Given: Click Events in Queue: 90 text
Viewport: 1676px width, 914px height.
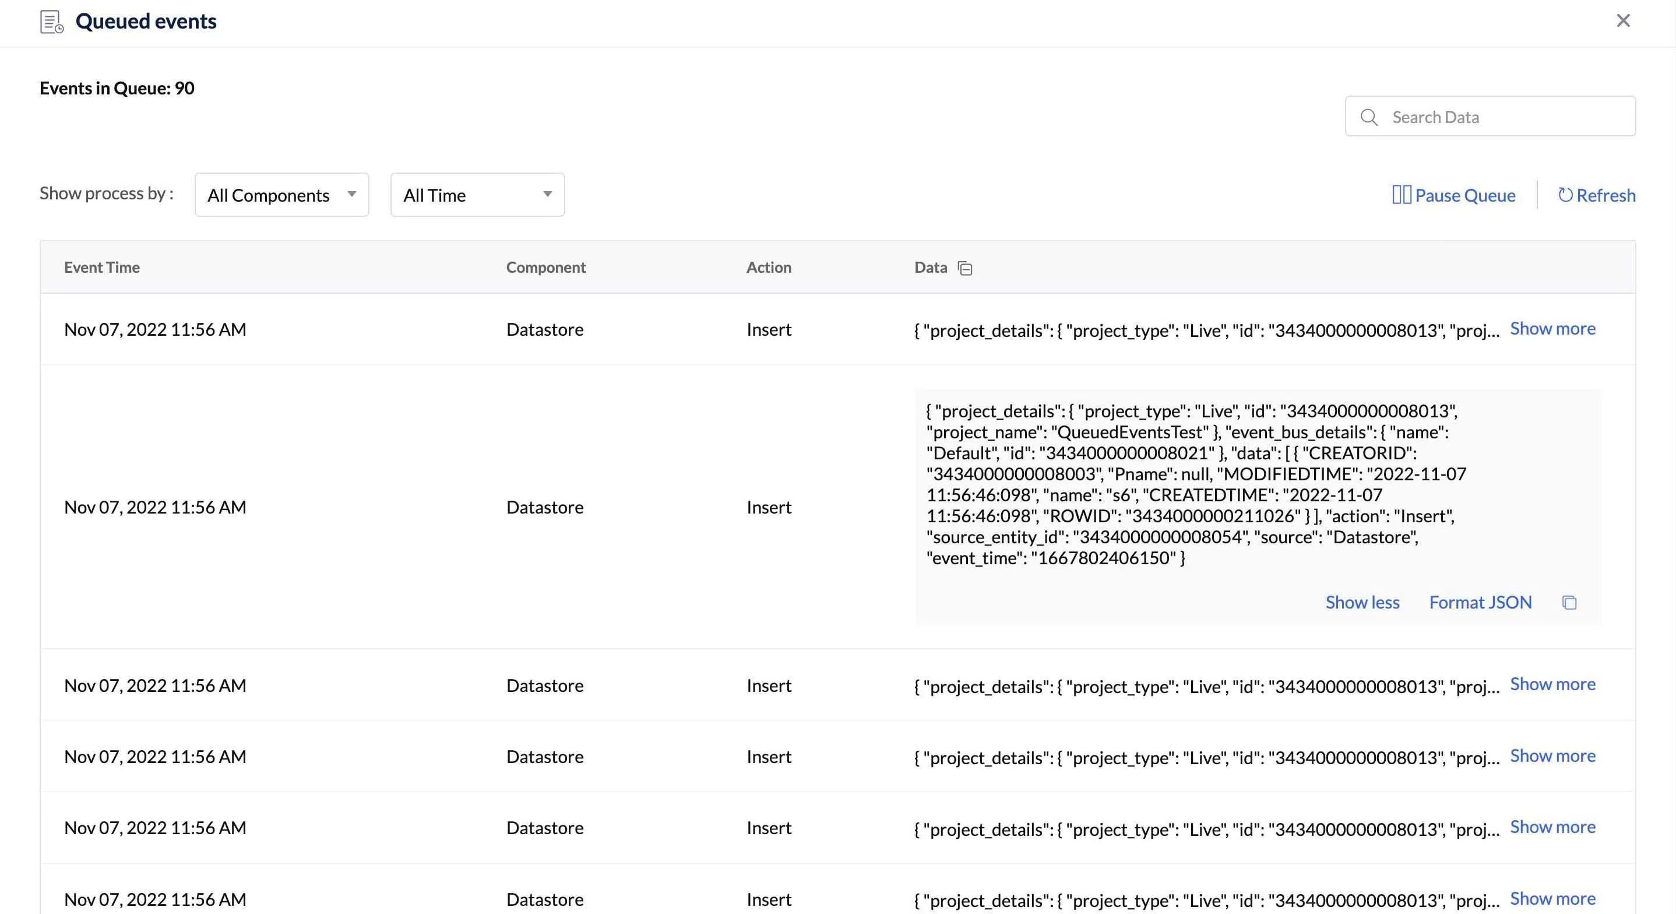Looking at the screenshot, I should click(x=117, y=88).
